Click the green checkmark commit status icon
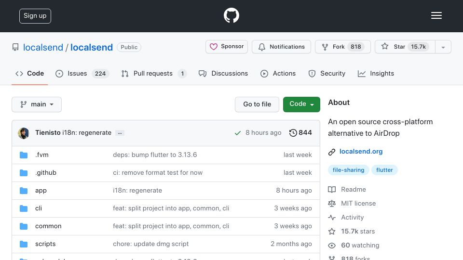This screenshot has height=260, width=463. click(238, 133)
